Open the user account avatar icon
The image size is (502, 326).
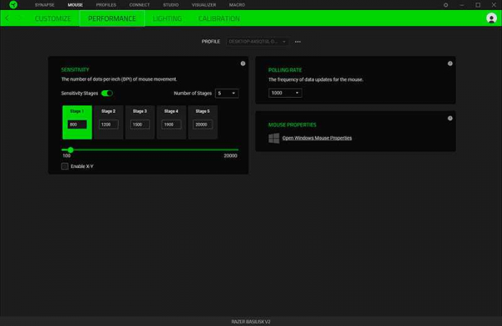[491, 18]
